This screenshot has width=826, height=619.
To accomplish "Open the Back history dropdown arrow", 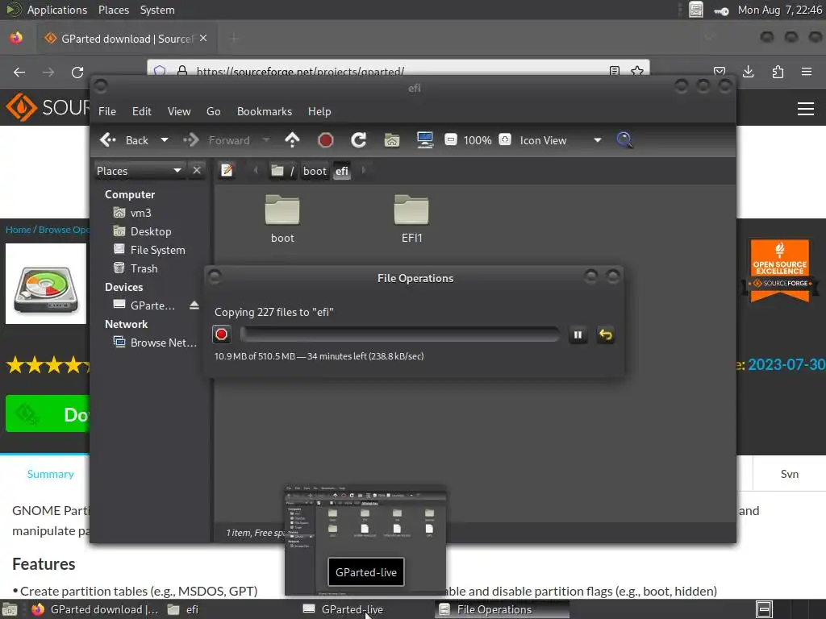I will point(165,140).
